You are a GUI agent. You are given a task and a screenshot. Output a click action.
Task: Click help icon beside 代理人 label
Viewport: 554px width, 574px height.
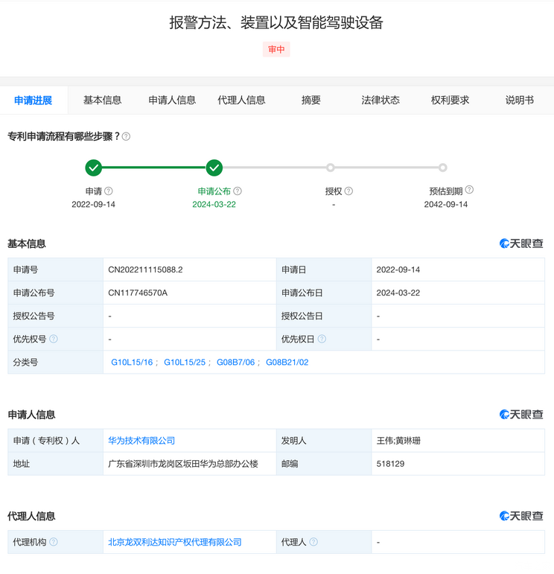pyautogui.click(x=313, y=542)
